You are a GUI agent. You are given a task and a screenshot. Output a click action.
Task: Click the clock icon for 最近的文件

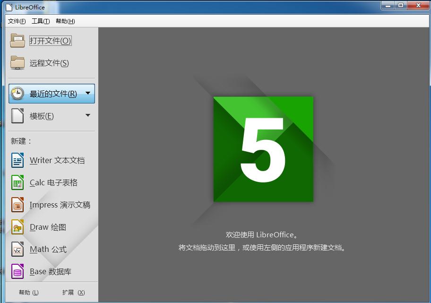point(17,94)
